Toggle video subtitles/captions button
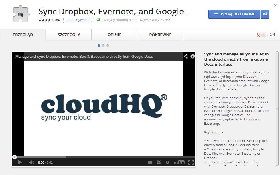Viewport: 280px width, 175px height. [150, 162]
